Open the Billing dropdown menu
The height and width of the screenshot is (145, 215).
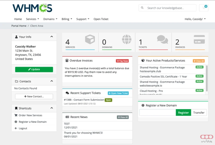[x=67, y=19]
